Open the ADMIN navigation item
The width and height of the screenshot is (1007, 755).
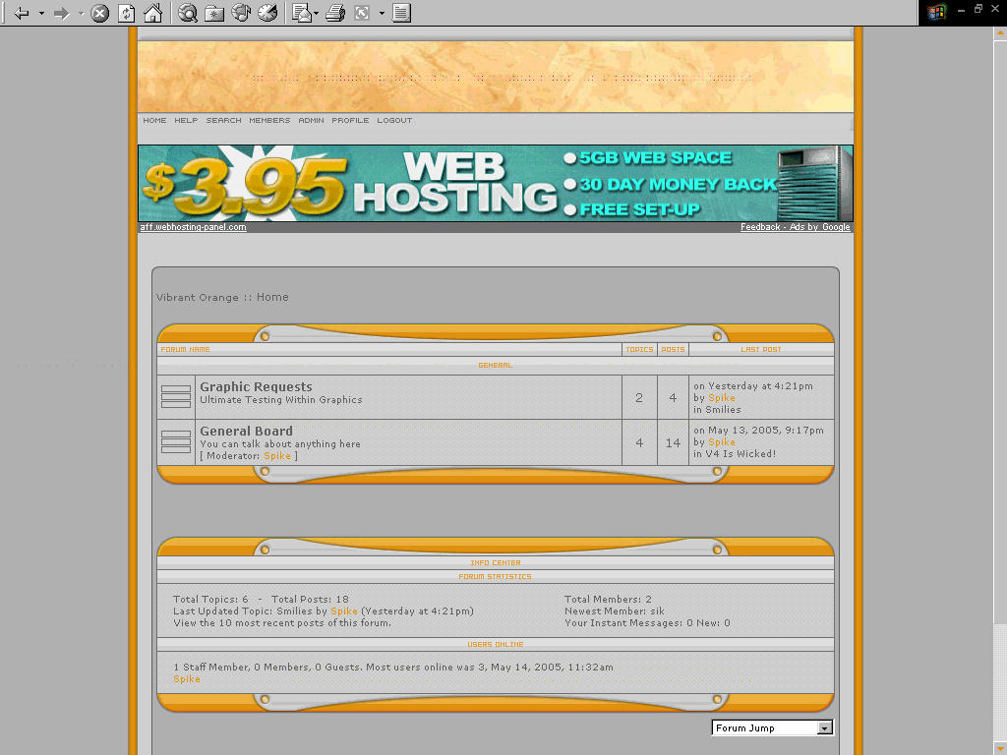click(312, 120)
